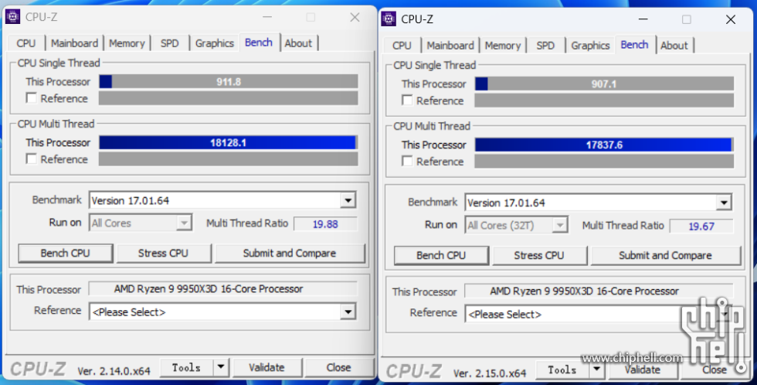The height and width of the screenshot is (385, 757).
Task: Click 'Ver. 2.14.0.x64' version text
Action: tap(114, 371)
